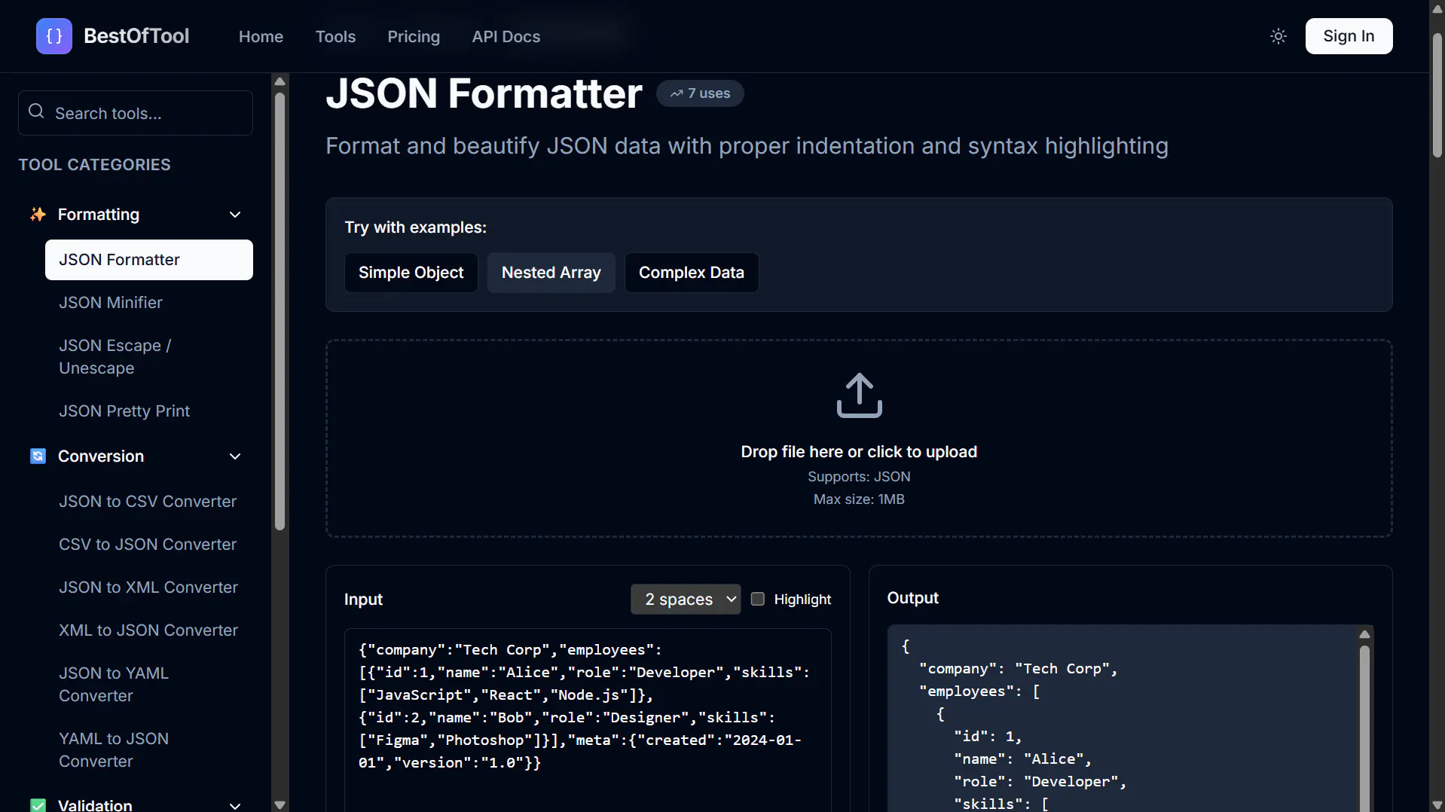
Task: Click the 7 uses trend badge
Action: pyautogui.click(x=700, y=93)
